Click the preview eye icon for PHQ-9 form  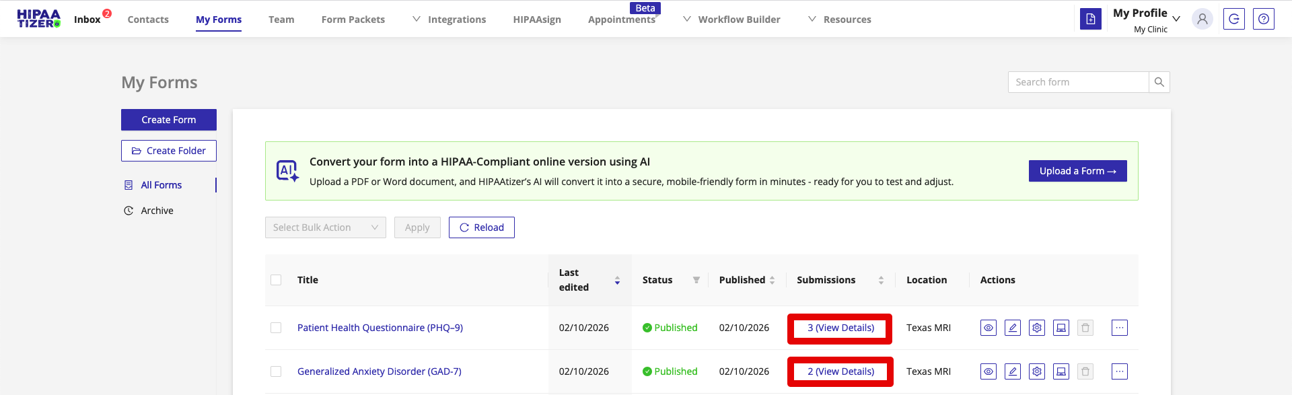tap(988, 328)
